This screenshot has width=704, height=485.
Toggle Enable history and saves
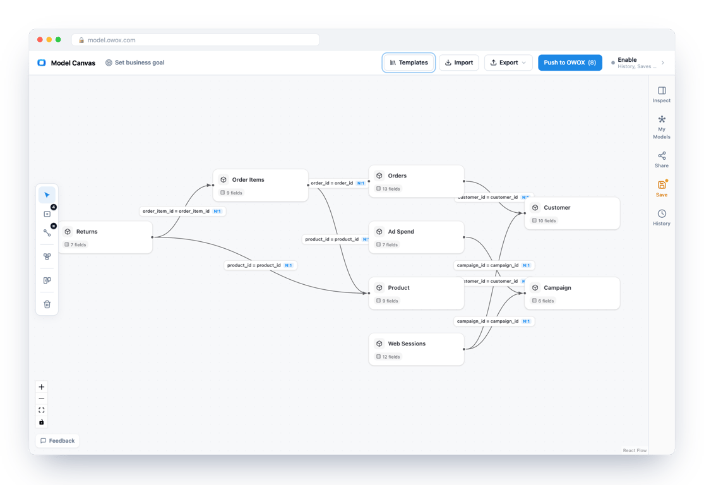click(x=634, y=63)
